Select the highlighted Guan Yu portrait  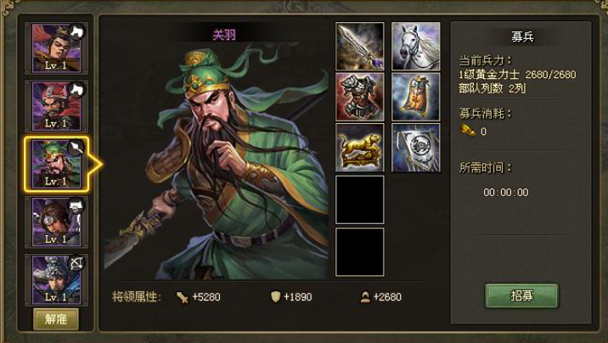tap(57, 164)
